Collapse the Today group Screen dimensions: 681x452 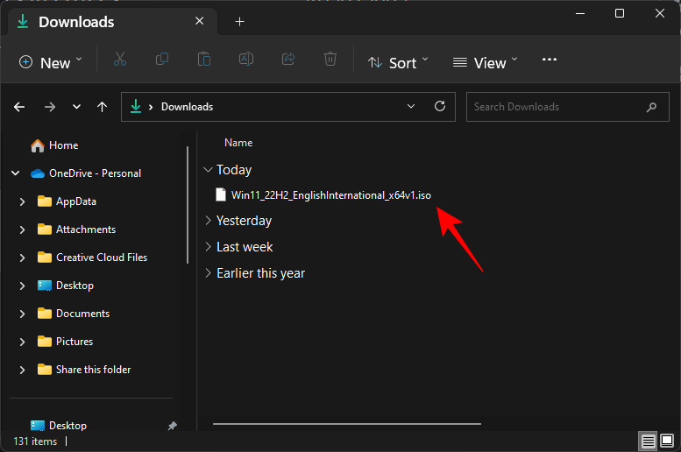pos(208,170)
